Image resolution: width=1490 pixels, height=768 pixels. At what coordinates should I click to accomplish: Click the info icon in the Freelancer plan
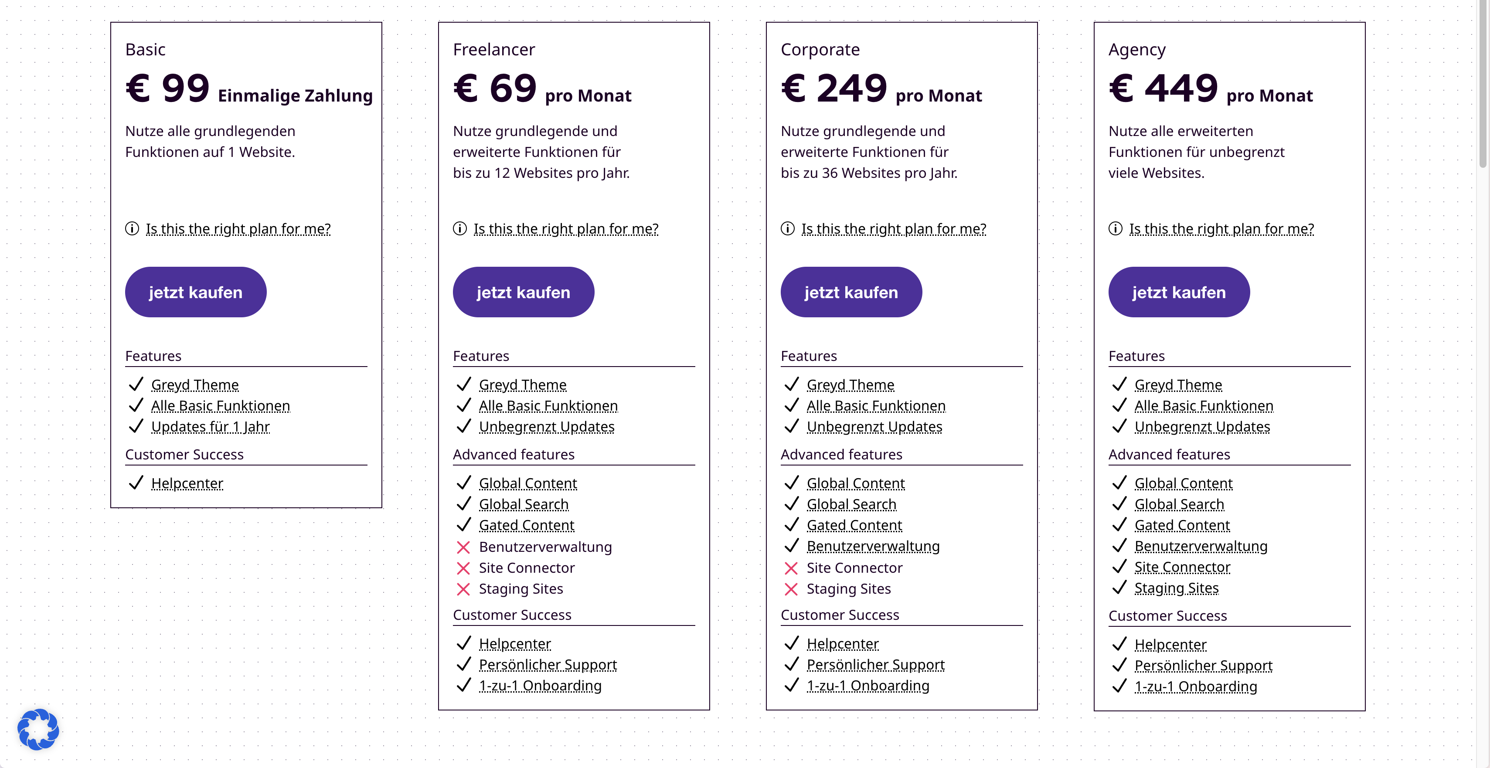pyautogui.click(x=460, y=229)
